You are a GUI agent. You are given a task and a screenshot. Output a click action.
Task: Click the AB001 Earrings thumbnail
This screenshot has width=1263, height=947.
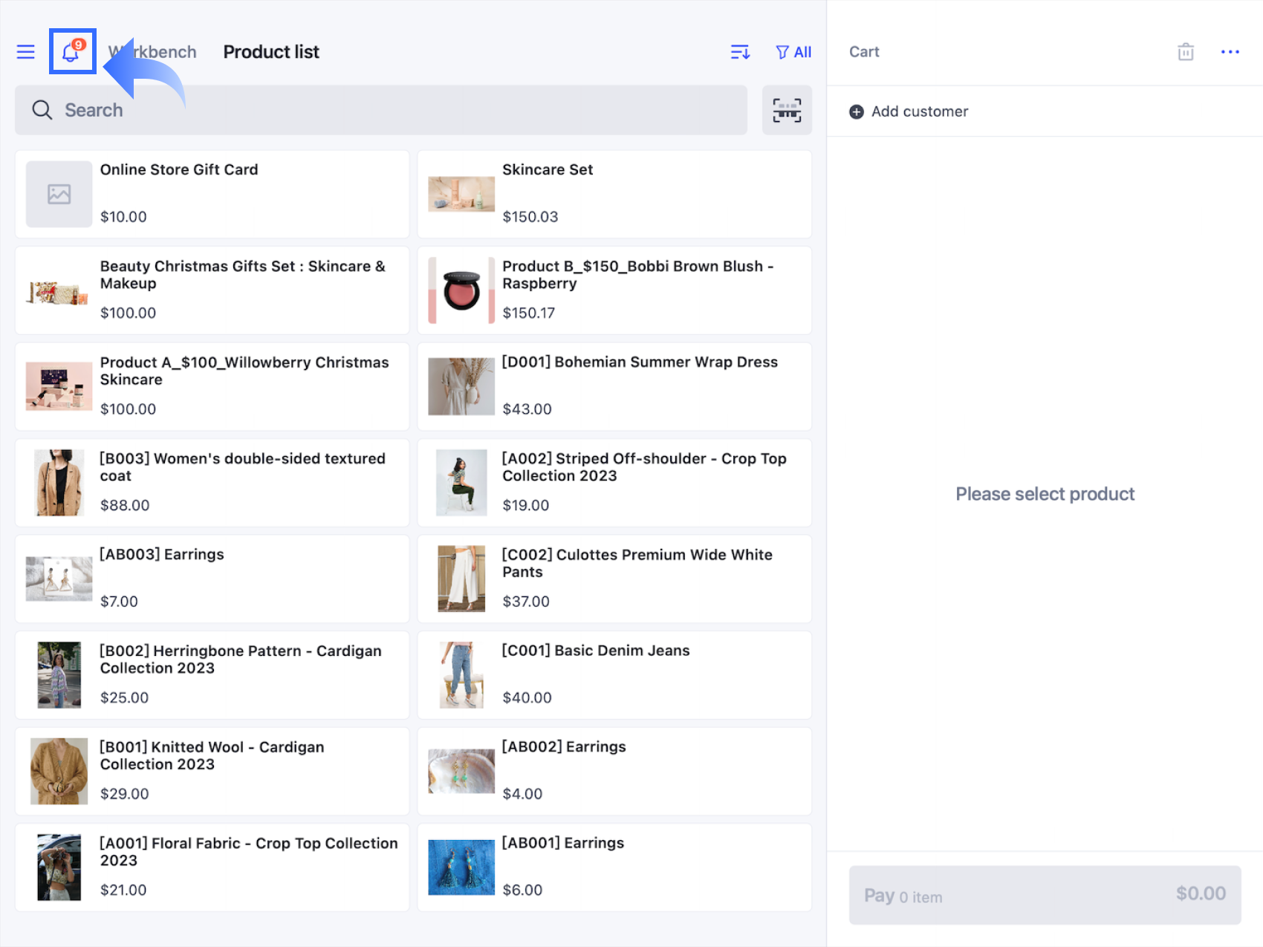pos(461,868)
